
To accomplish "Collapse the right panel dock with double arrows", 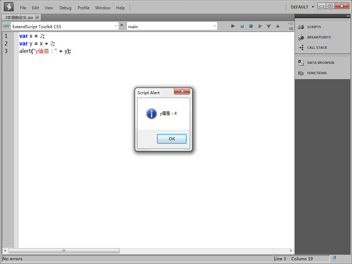I will [348, 16].
